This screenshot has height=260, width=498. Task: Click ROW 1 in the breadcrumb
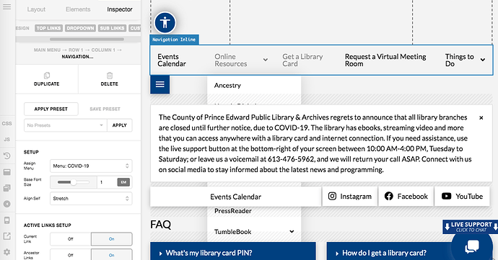[x=76, y=50]
